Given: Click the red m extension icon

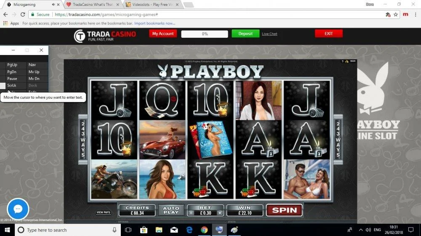Looking at the screenshot, I should tap(406, 14).
